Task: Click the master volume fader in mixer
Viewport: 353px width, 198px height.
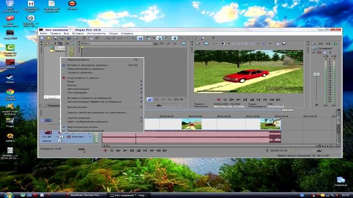Action: pyautogui.click(x=317, y=74)
